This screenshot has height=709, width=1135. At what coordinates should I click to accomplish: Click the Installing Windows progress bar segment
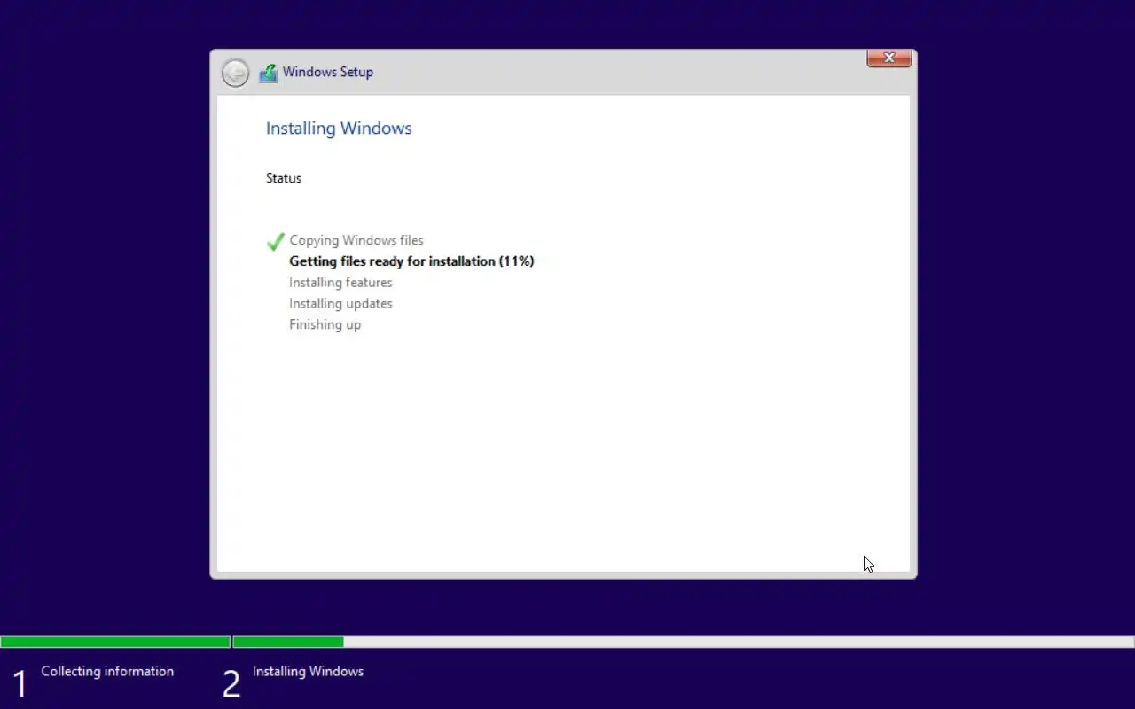pos(684,642)
